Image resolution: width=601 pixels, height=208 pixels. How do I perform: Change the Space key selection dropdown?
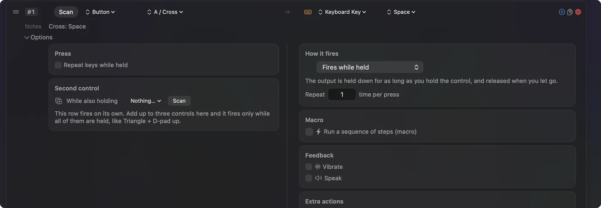pos(401,12)
